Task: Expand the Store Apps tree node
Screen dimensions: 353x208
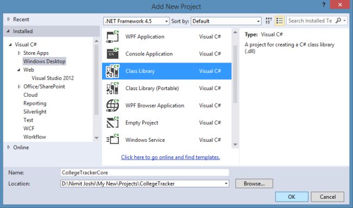Action: click(x=19, y=53)
